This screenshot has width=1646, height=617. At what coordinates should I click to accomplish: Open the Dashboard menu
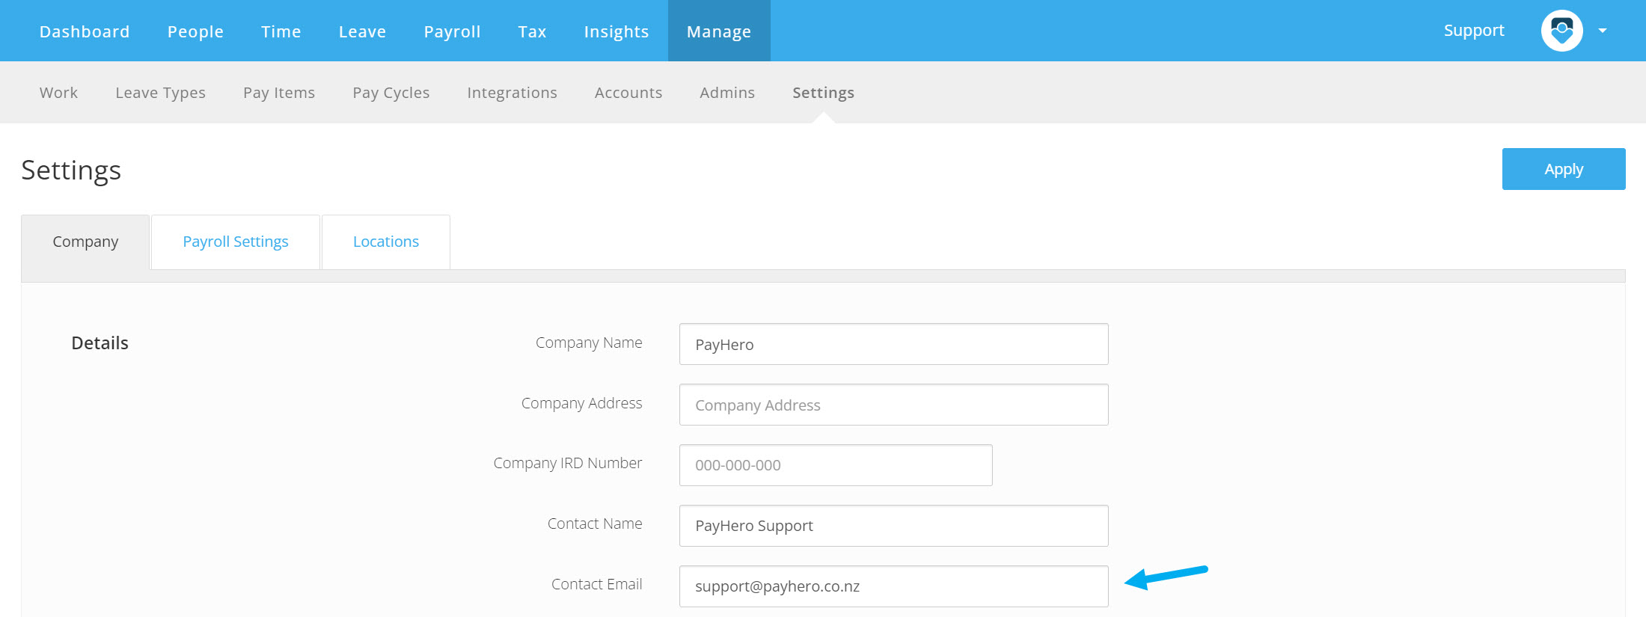[x=85, y=31]
